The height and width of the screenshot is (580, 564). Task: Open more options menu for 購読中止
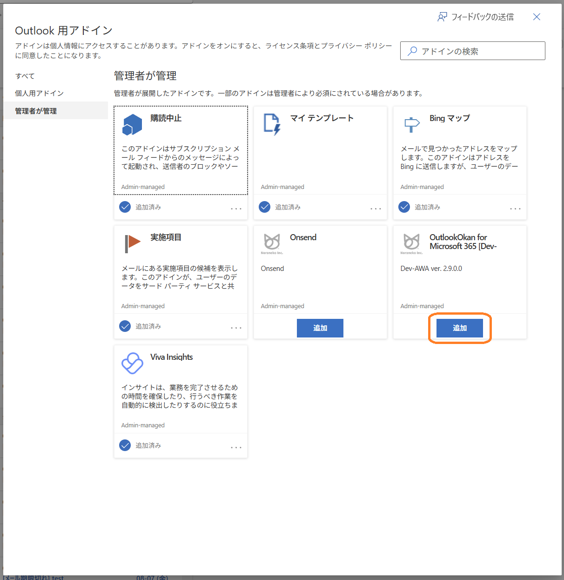coord(236,209)
